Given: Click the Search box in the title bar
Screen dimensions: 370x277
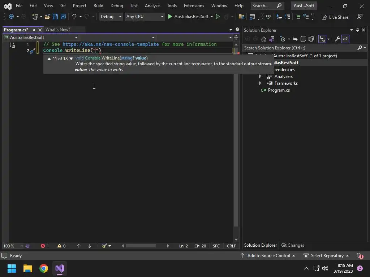Looking at the screenshot, I should pos(267,6).
